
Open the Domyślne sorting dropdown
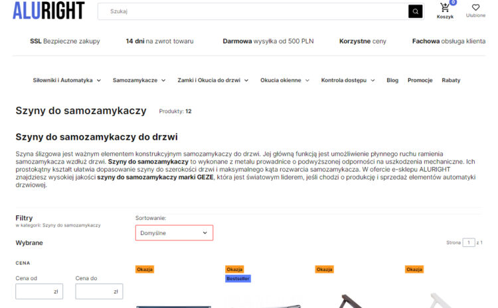tap(174, 233)
